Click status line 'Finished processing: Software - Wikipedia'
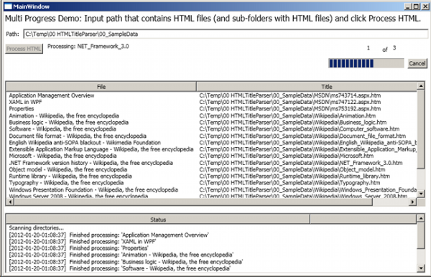Viewport: 431px width, 277px height. [x=119, y=268]
